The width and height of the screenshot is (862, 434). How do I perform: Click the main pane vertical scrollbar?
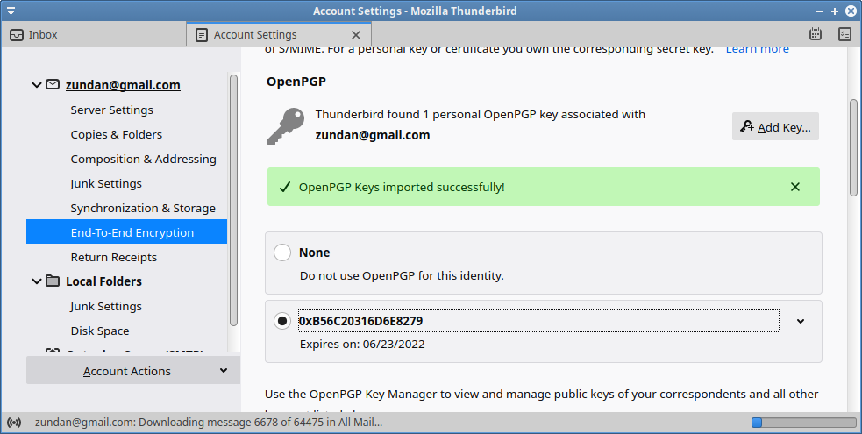(x=853, y=147)
